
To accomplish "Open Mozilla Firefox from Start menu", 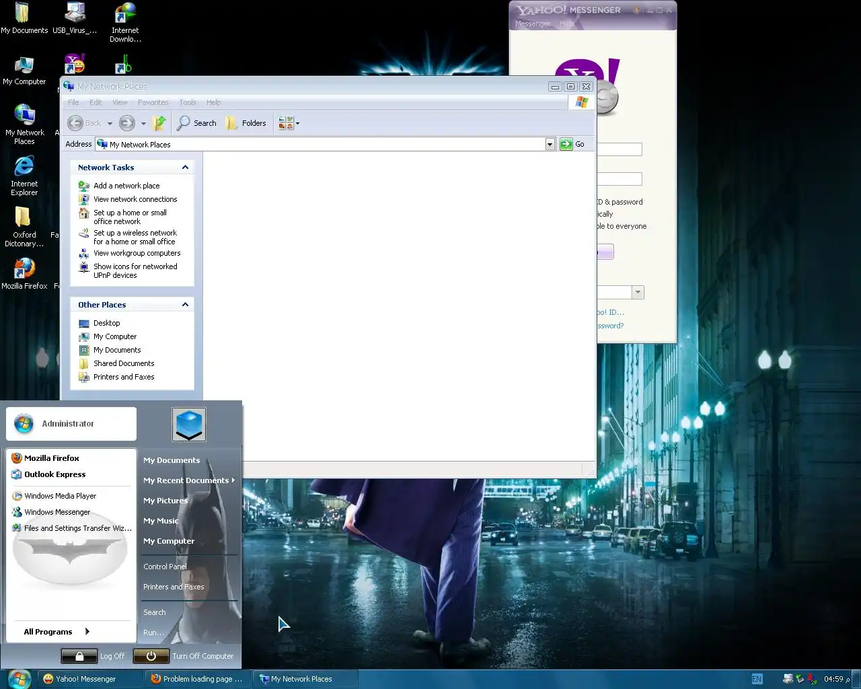I will pyautogui.click(x=71, y=458).
